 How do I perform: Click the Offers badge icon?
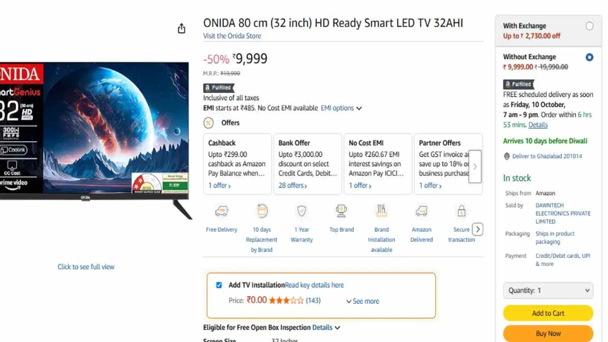pyautogui.click(x=208, y=123)
